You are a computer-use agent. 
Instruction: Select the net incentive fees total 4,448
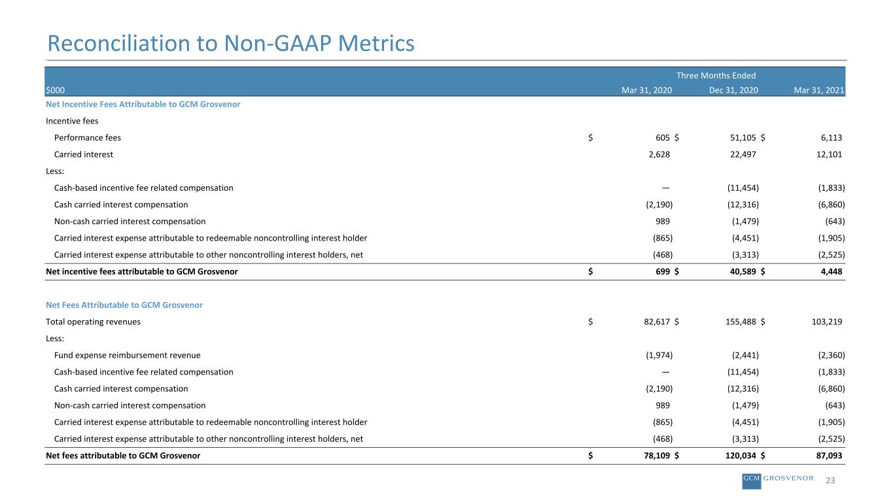click(x=830, y=271)
